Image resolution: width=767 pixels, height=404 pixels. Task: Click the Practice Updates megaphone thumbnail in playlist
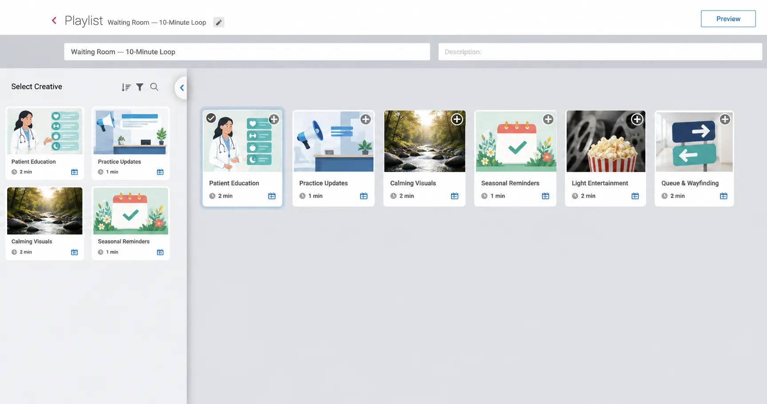point(334,141)
